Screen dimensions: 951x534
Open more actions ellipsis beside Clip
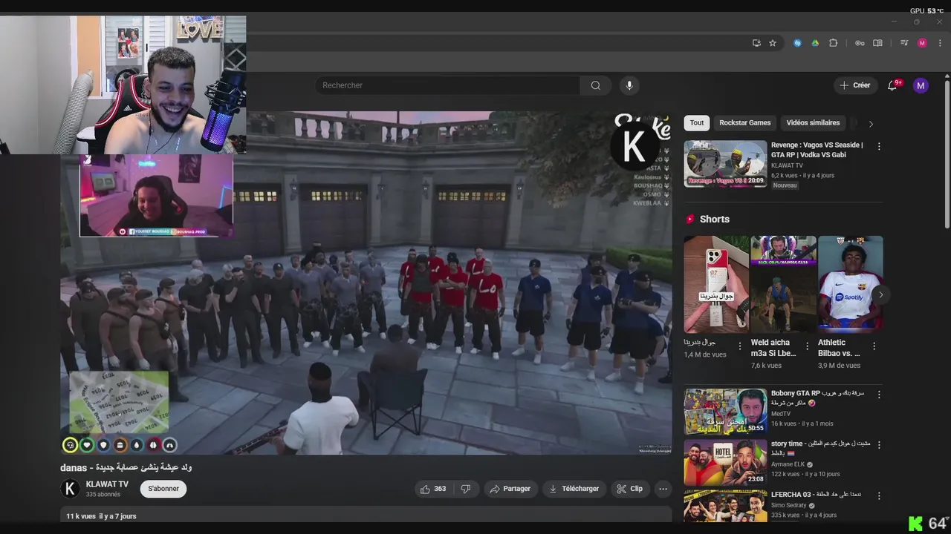coord(663,489)
